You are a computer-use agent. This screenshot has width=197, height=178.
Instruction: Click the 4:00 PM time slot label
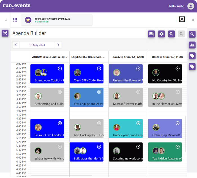click(x=21, y=111)
